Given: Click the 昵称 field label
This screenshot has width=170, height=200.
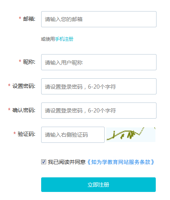Looking at the screenshot, I should point(29,62).
